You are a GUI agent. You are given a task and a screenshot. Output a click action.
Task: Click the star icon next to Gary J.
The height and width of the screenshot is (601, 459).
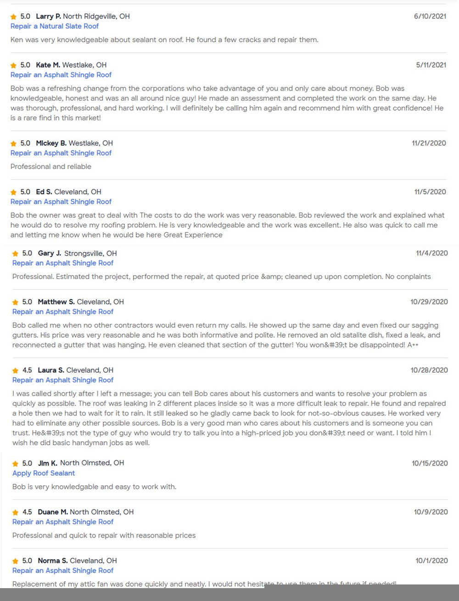[16, 254]
